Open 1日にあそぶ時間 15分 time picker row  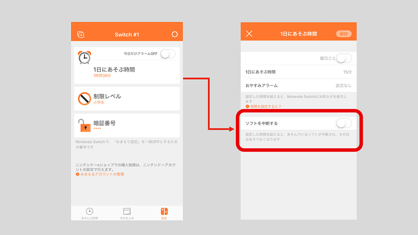(x=299, y=72)
